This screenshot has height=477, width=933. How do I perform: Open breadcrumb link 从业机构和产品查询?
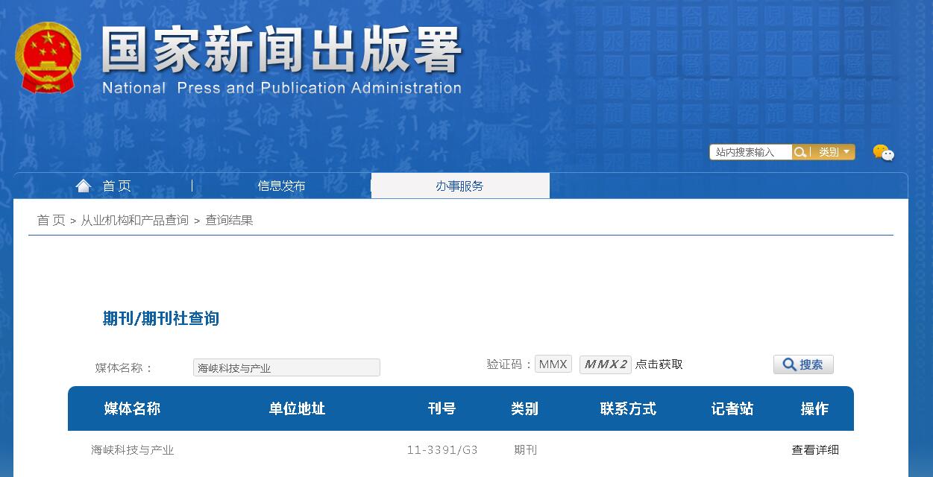(x=136, y=221)
